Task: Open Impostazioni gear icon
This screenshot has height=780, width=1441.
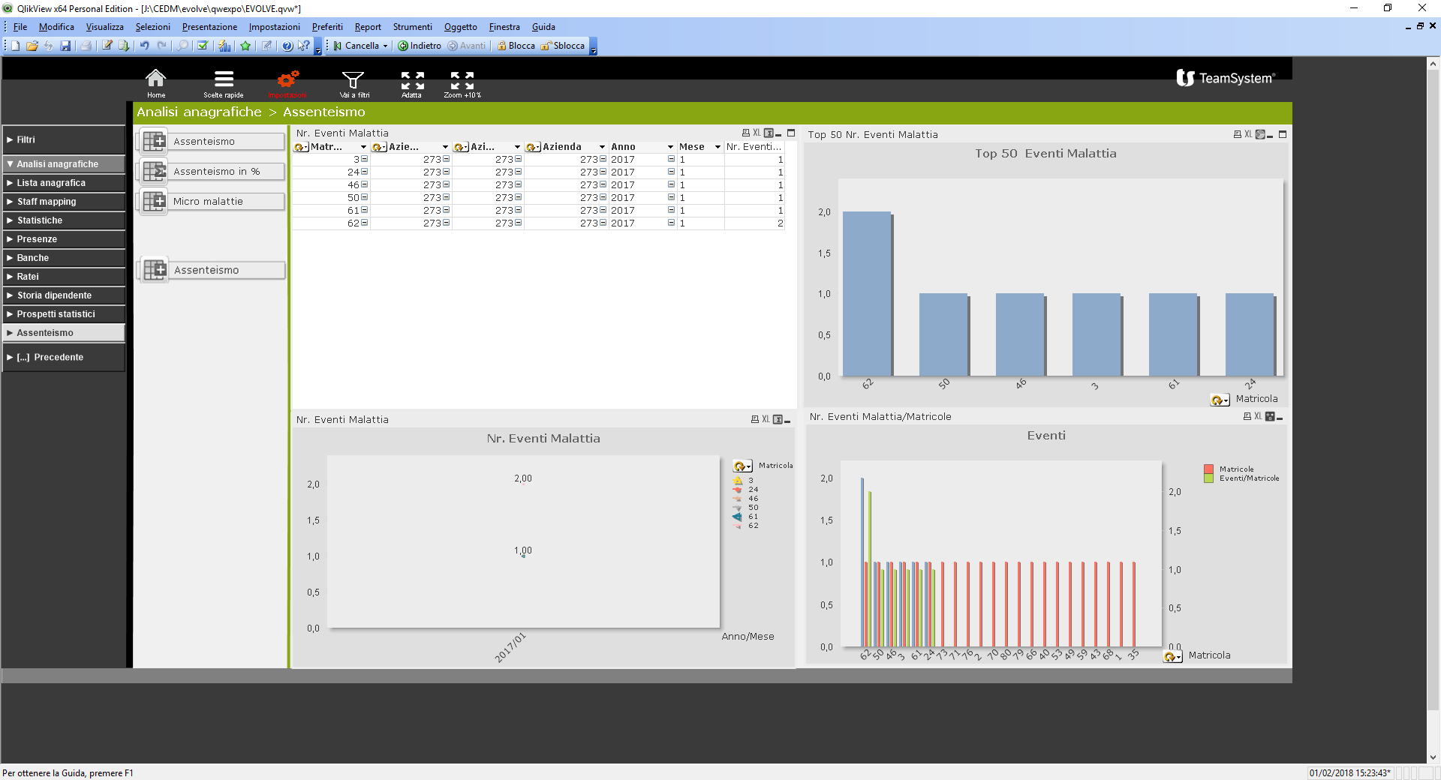Action: [x=287, y=79]
